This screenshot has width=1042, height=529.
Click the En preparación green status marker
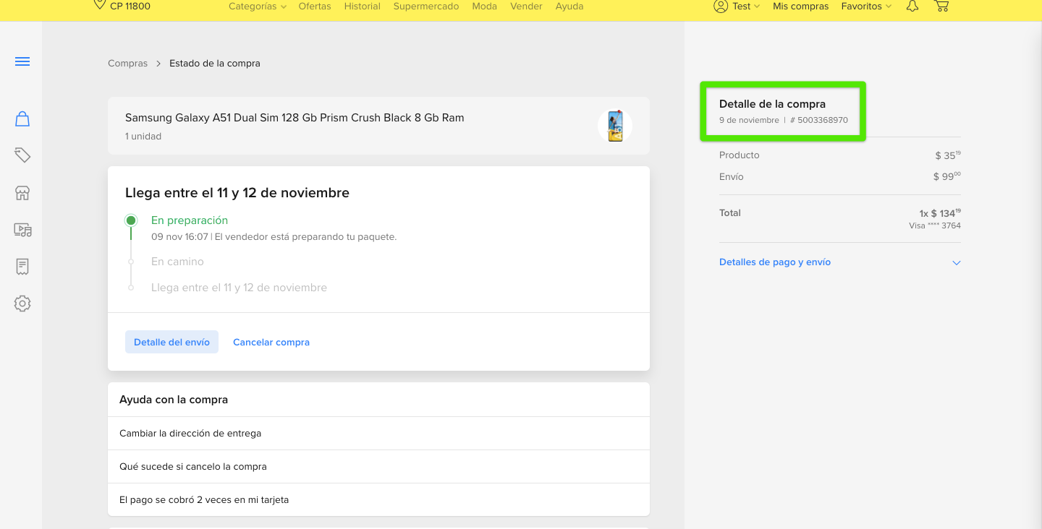point(131,220)
